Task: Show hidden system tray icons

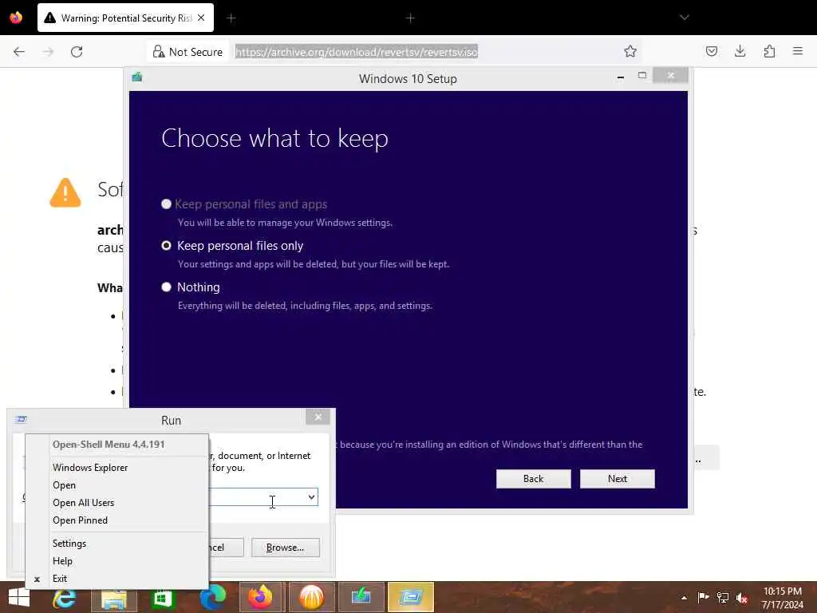Action: (x=684, y=598)
